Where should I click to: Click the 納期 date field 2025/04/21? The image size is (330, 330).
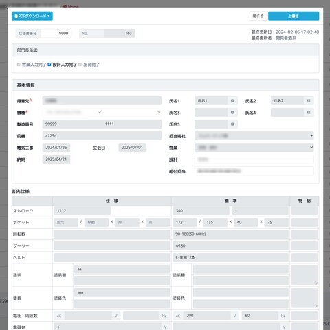(56, 159)
